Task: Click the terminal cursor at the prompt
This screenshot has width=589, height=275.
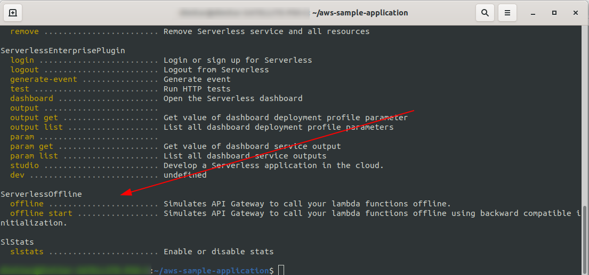Action: [x=281, y=270]
